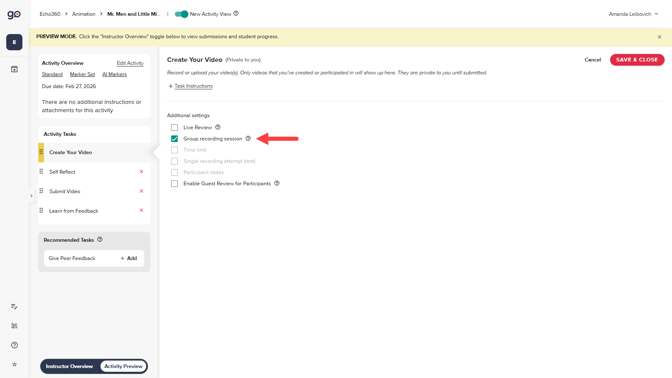Image resolution: width=672 pixels, height=378 pixels.
Task: Open the assignments list icon in the lower sidebar
Action: (x=14, y=307)
